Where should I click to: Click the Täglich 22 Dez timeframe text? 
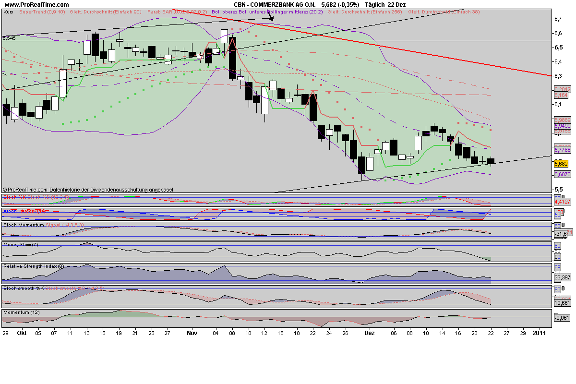(385, 4)
